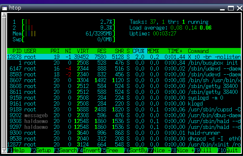Select process 9189 cupsd row

pos(124,109)
